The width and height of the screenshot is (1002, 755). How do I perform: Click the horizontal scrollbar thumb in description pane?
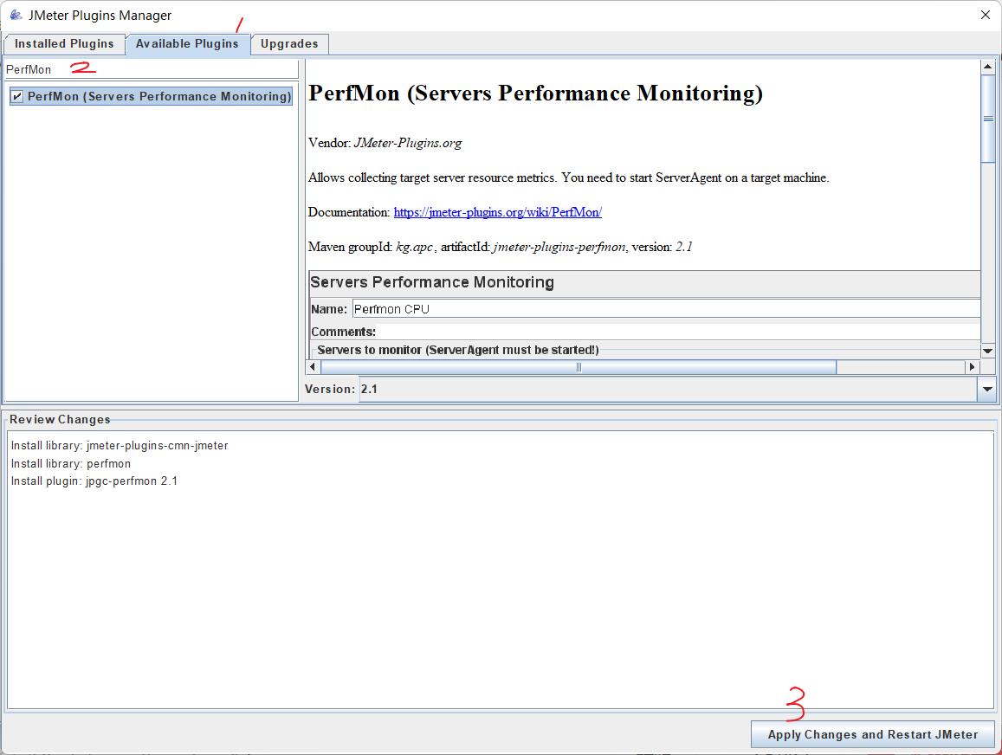(578, 367)
